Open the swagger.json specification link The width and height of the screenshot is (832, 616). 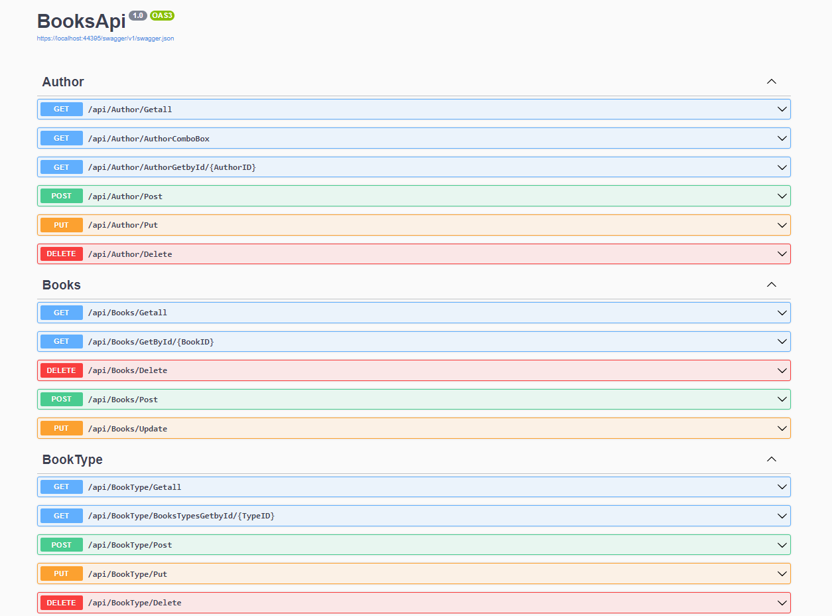click(x=105, y=38)
